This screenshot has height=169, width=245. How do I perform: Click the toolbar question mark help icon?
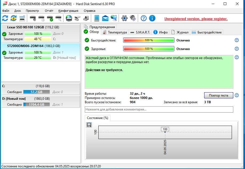(x=144, y=18)
